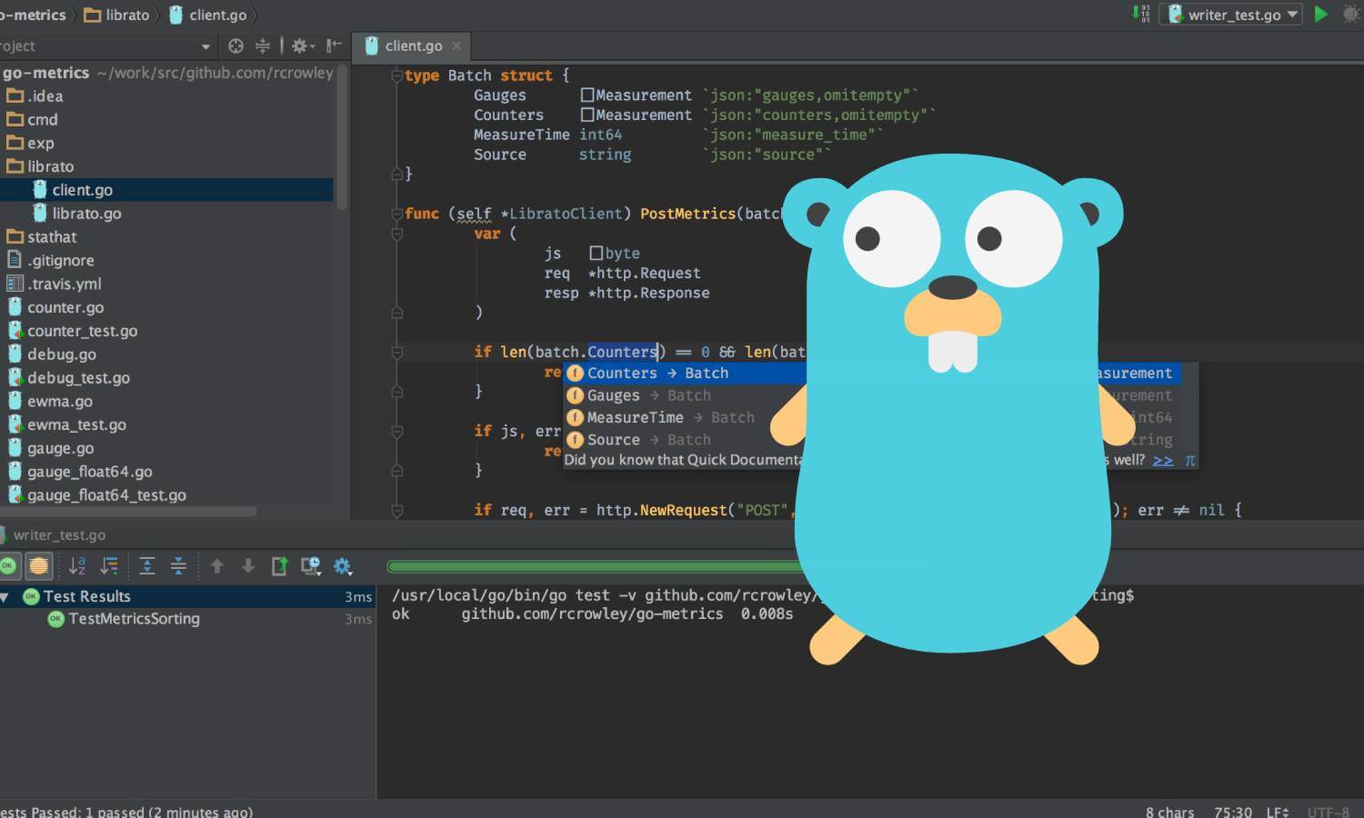Select client.go in the project tree
Image resolution: width=1364 pixels, height=818 pixels.
click(166, 190)
